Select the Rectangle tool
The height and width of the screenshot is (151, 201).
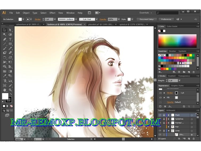pyautogui.click(x=10, y=44)
